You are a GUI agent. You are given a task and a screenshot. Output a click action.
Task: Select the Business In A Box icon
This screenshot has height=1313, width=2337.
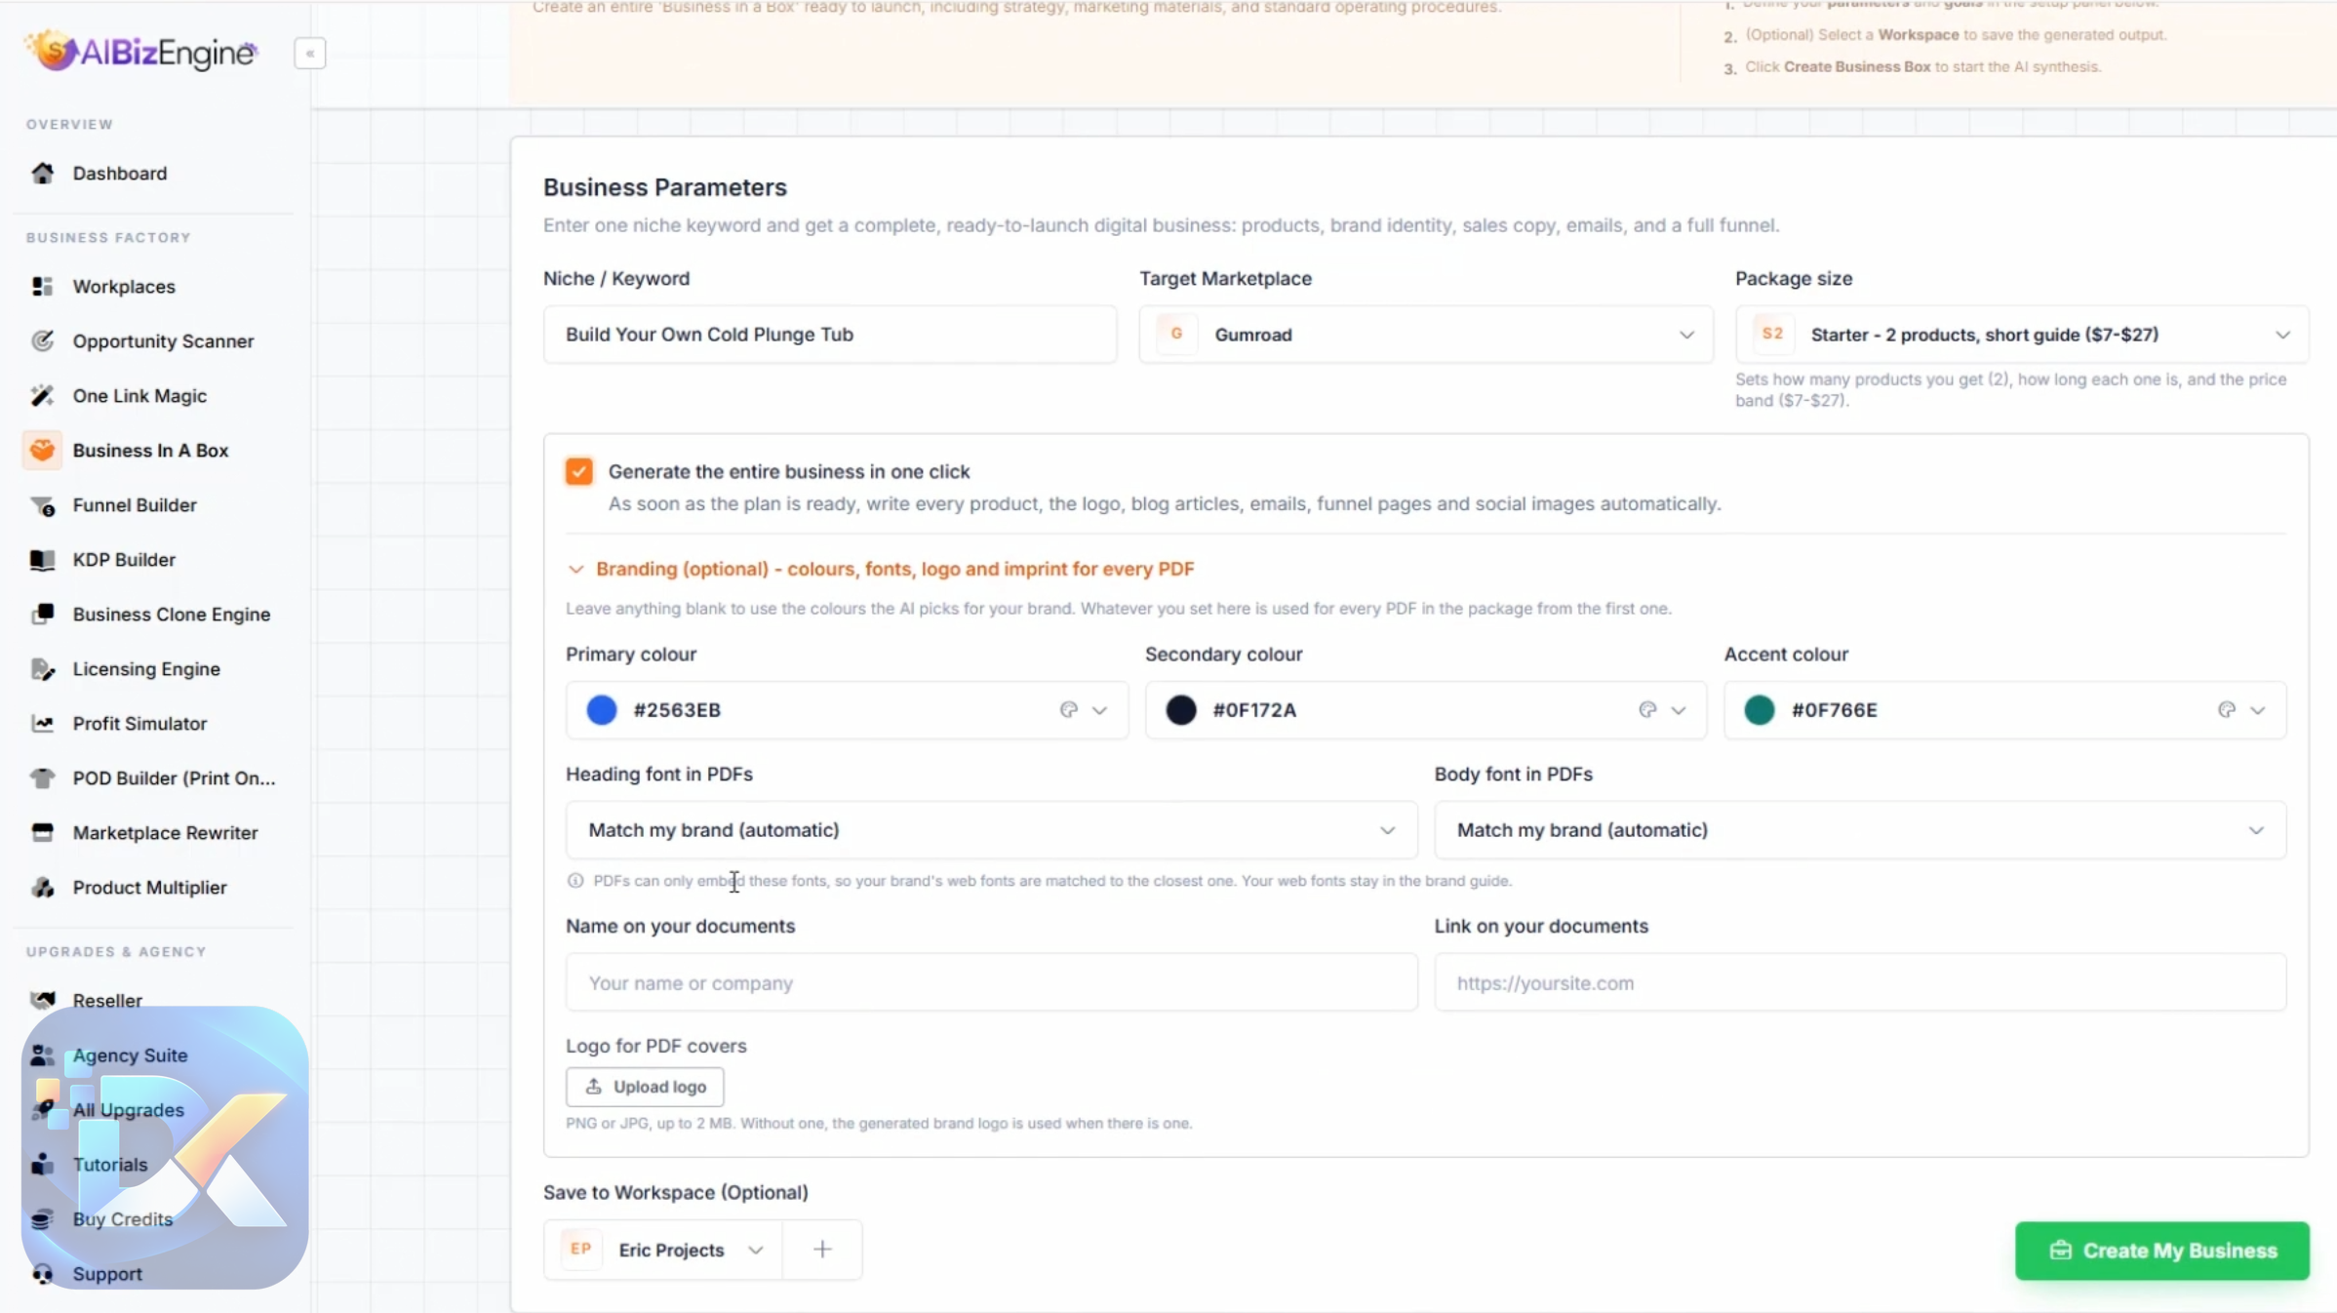coord(42,451)
